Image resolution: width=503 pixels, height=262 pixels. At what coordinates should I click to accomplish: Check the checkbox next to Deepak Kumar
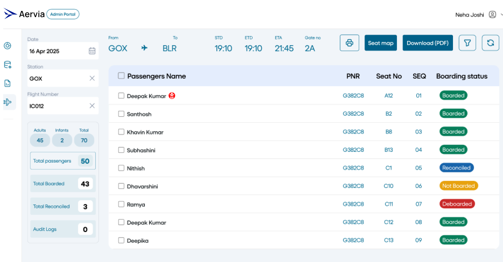tap(121, 95)
